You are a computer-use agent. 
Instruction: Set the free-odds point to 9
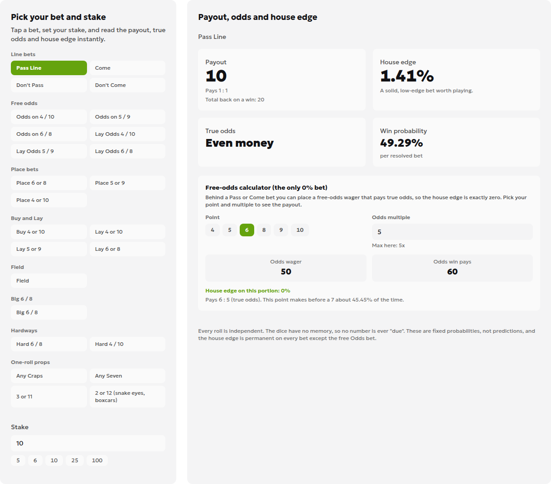click(281, 230)
